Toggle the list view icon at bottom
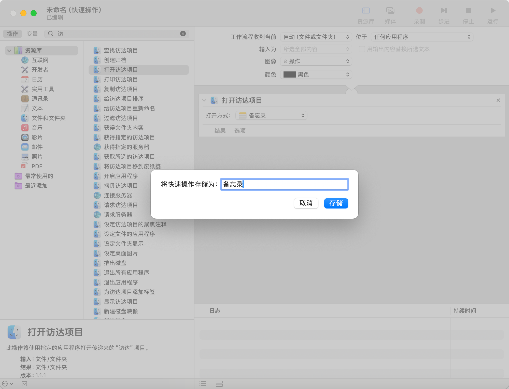This screenshot has width=509, height=389. coord(203,384)
